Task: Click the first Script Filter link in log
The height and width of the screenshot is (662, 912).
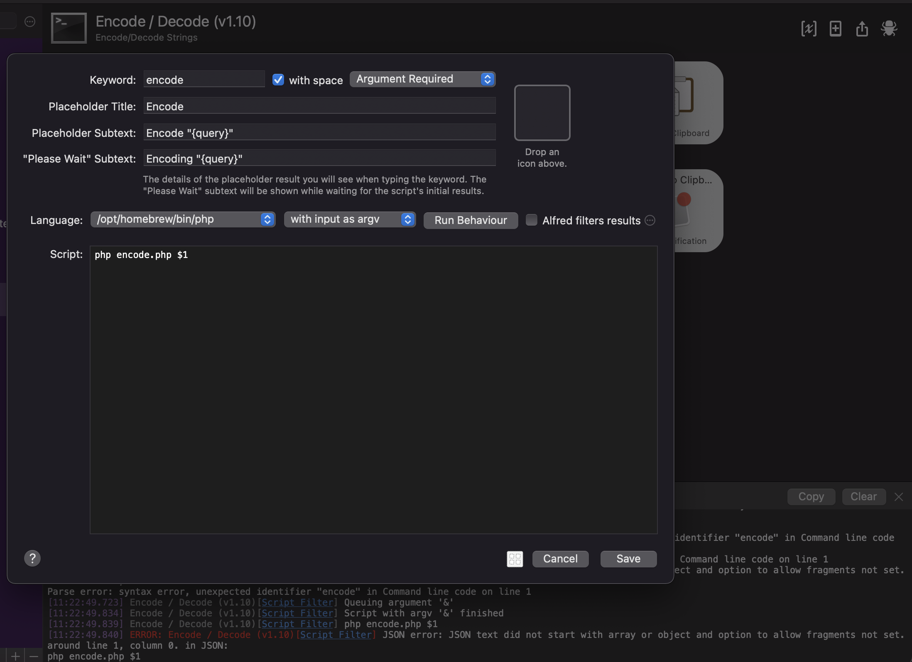Action: click(297, 602)
